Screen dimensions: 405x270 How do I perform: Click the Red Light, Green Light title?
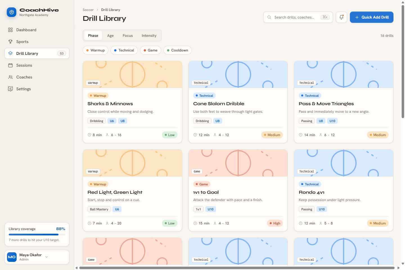[x=115, y=192]
